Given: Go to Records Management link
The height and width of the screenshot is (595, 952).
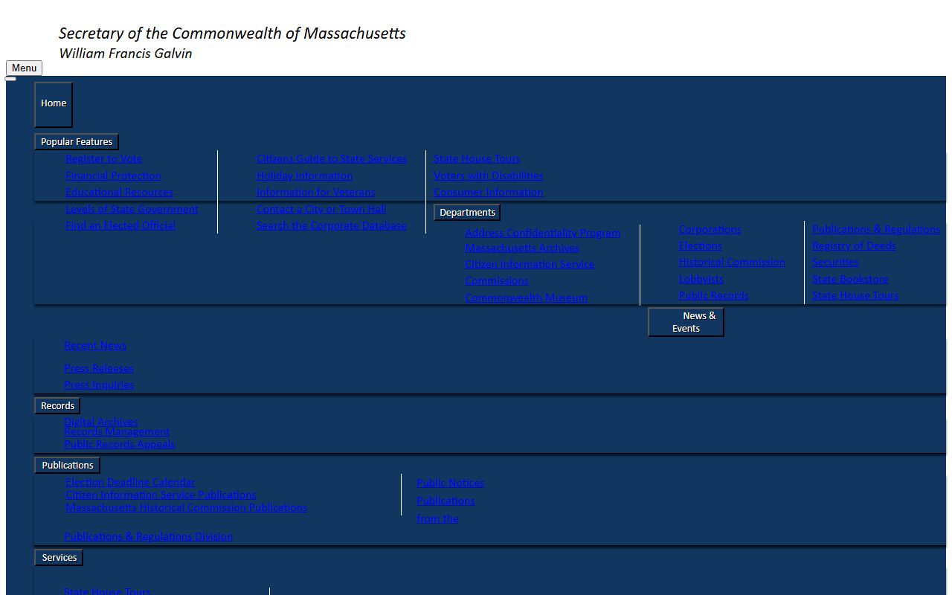Looking at the screenshot, I should pyautogui.click(x=117, y=431).
